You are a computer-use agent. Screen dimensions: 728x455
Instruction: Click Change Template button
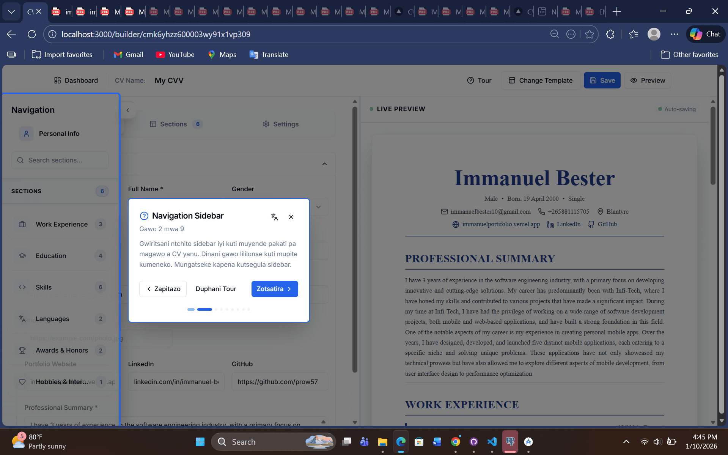click(540, 80)
